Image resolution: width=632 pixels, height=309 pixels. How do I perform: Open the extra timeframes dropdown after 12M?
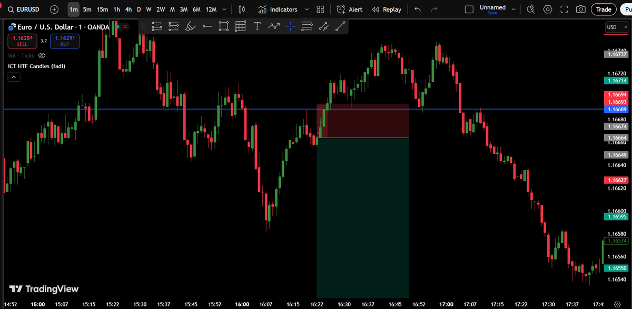click(x=223, y=9)
